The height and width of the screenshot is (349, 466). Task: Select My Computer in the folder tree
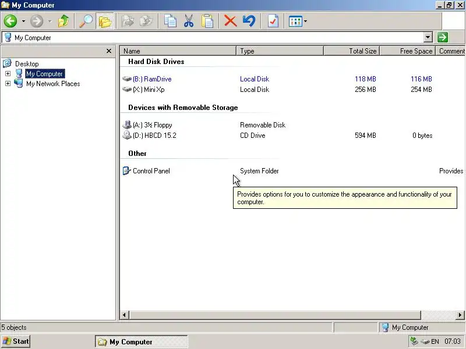45,74
